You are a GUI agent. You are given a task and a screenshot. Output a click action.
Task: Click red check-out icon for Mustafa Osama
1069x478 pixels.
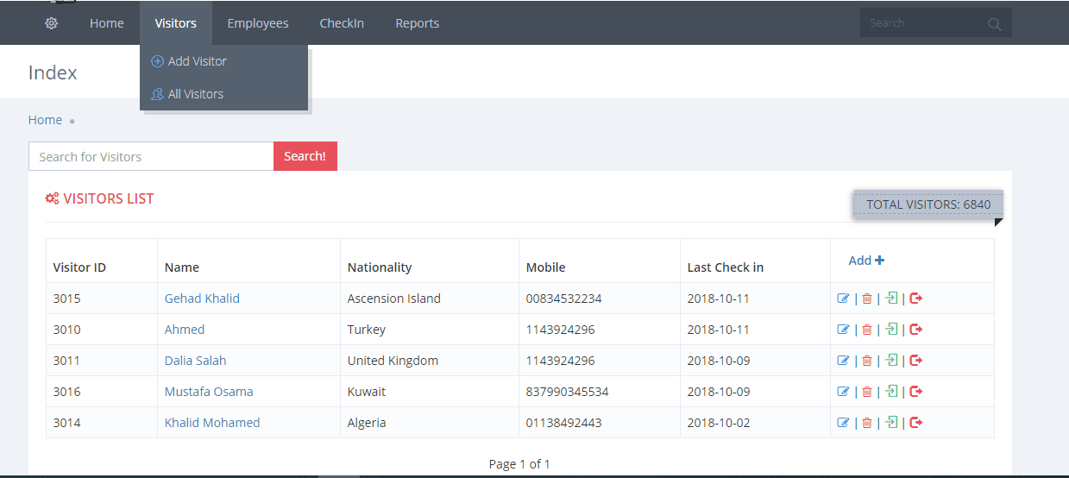coord(916,392)
